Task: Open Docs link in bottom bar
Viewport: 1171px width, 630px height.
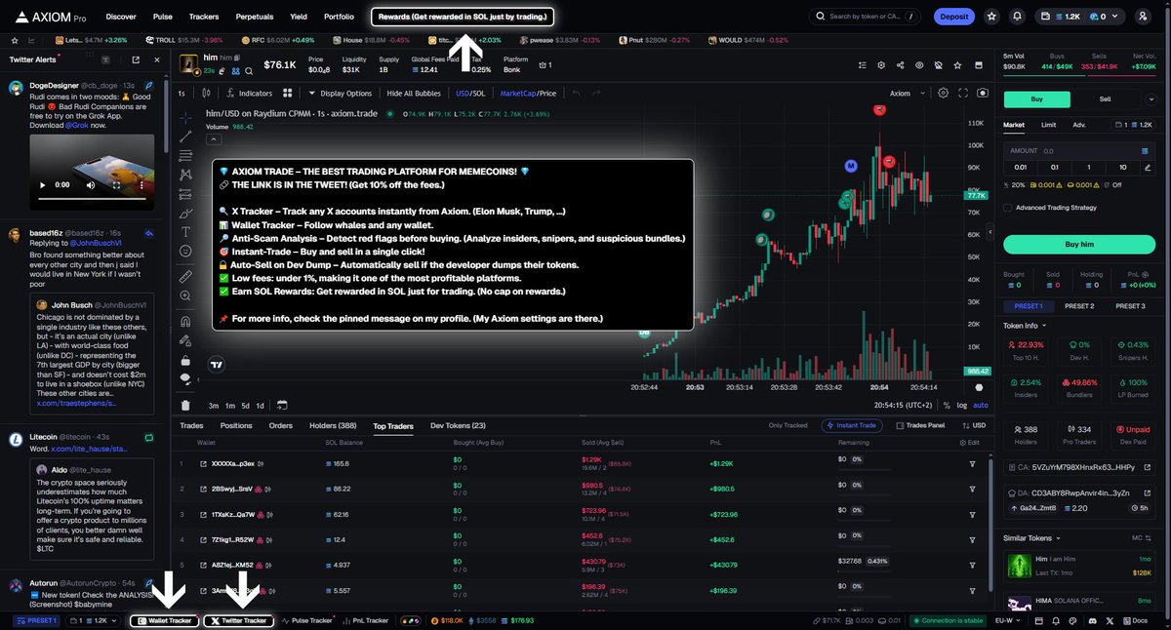Action: click(1137, 620)
